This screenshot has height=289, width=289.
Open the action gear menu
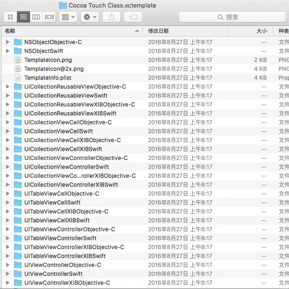coord(90,17)
